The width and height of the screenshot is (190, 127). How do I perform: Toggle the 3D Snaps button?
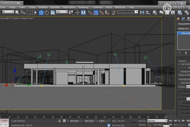click(x=90, y=12)
